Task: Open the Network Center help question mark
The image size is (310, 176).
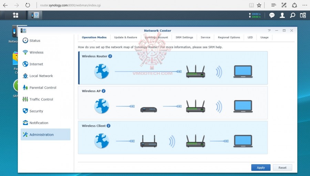Action: click(269, 30)
